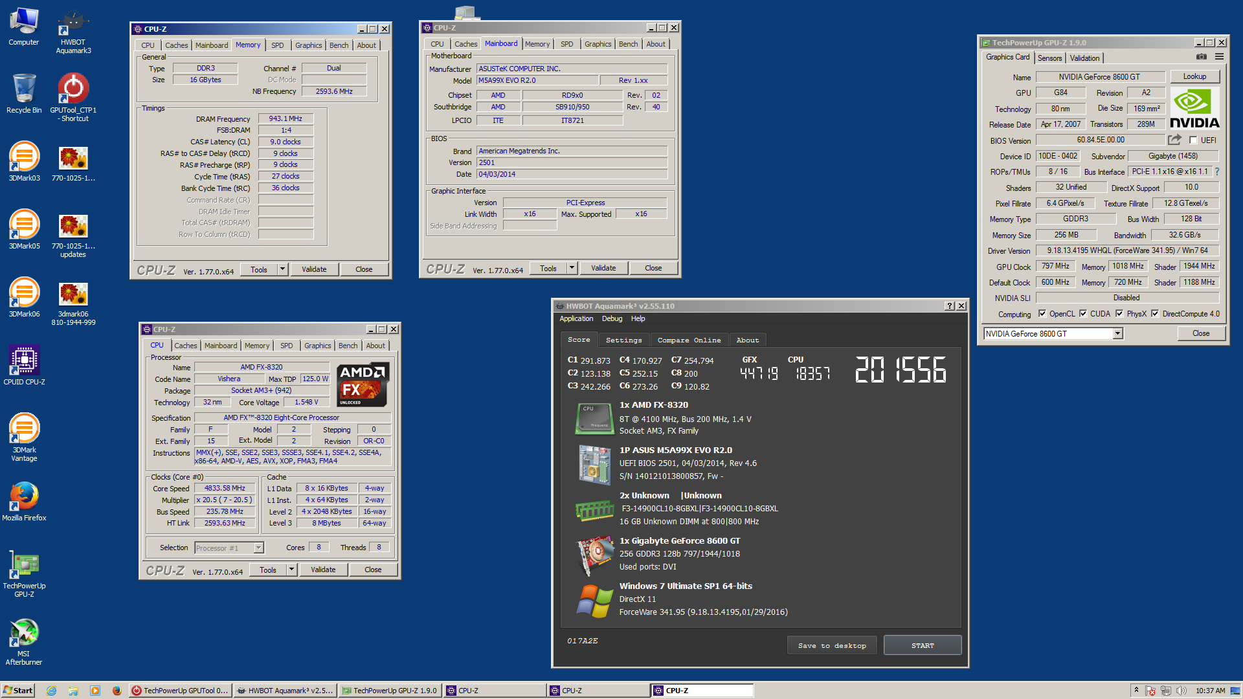The image size is (1243, 699).
Task: Click the Start menu button
Action: (18, 691)
